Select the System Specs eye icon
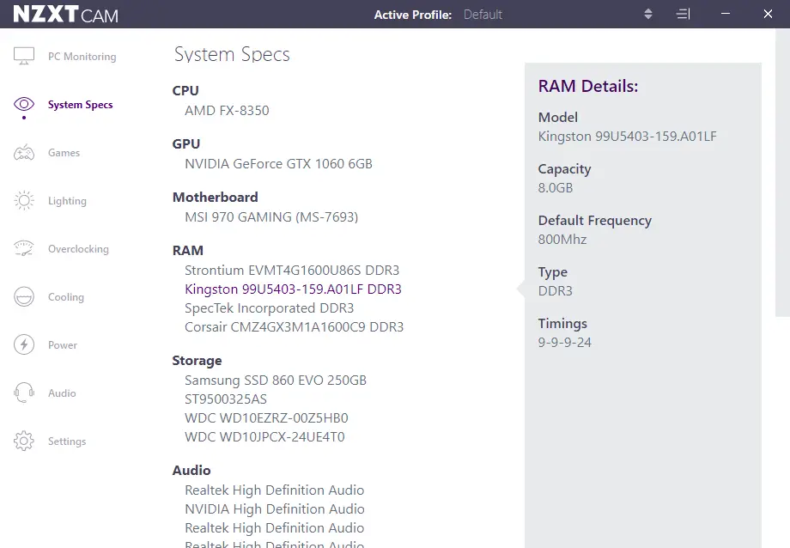Image resolution: width=790 pixels, height=548 pixels. (x=24, y=104)
